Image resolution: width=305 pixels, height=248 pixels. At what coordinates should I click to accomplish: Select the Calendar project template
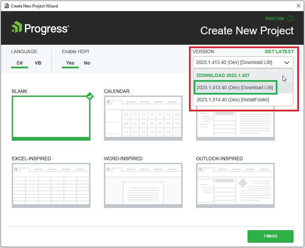pos(143,118)
